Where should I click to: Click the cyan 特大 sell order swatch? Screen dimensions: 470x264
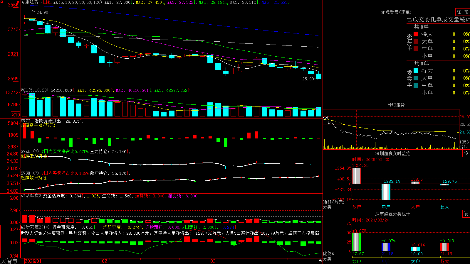416,71
